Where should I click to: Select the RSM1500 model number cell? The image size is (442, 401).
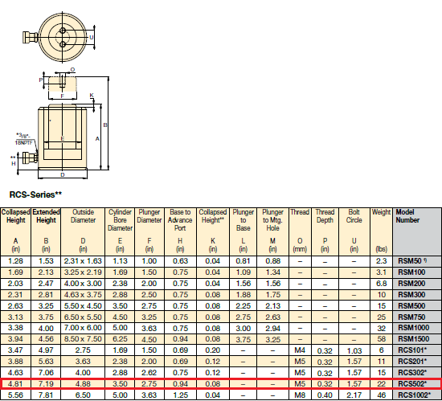(x=416, y=339)
